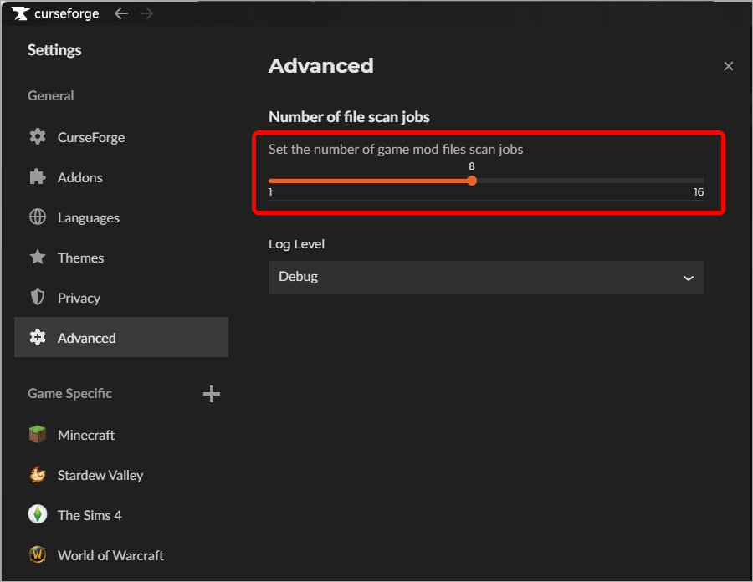Click the Advanced gear-plus icon
Viewport: 753px width, 582px height.
click(38, 337)
